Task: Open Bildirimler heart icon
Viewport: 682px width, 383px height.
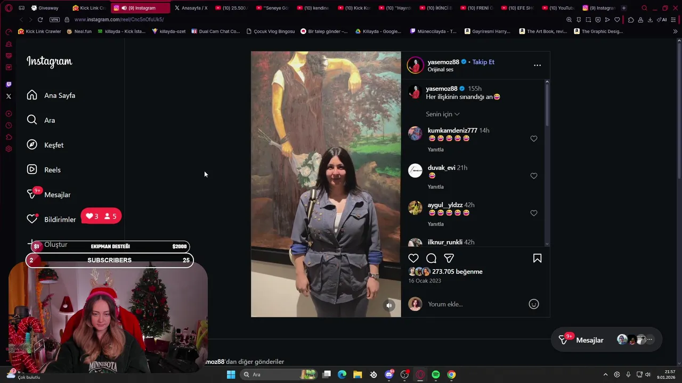Action: tap(32, 219)
